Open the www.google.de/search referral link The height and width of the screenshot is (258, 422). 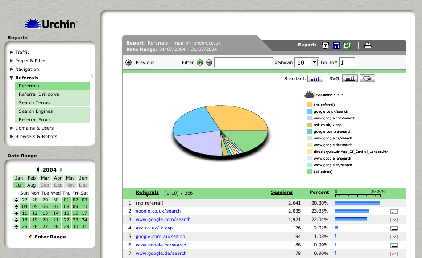(161, 253)
